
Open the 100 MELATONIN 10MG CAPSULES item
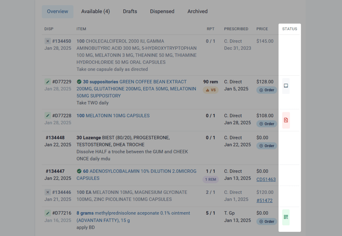tap(113, 116)
